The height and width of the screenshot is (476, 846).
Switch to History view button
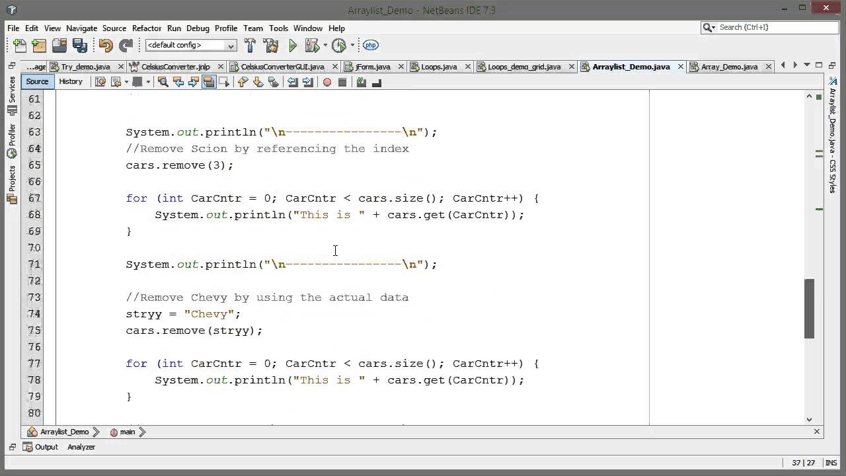click(x=71, y=81)
